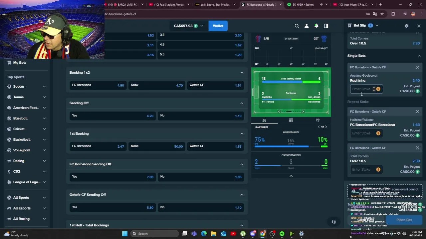Click the blue Wallet button
426x239 pixels.
[218, 26]
